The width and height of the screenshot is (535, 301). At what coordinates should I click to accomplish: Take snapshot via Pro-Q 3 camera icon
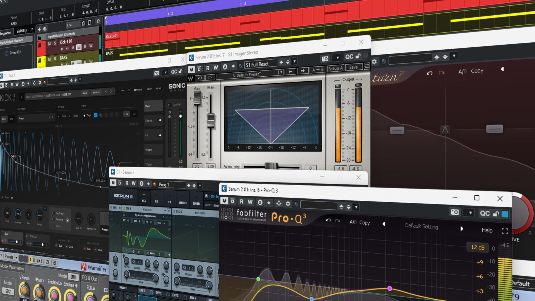click(455, 212)
